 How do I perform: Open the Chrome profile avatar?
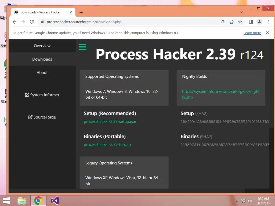259,22
